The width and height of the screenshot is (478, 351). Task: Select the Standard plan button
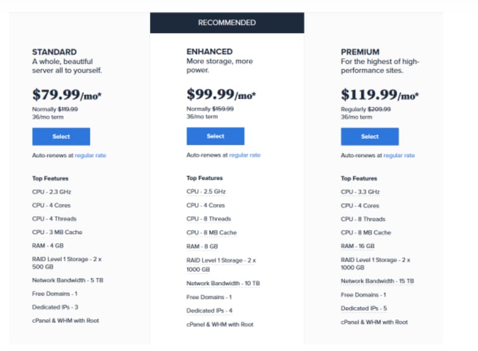point(61,137)
